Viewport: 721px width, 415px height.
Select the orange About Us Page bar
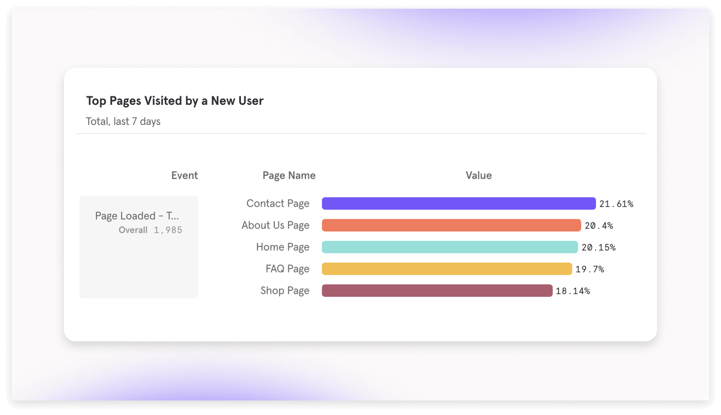451,225
